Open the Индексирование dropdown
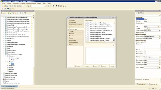 pyautogui.click(x=159, y=36)
